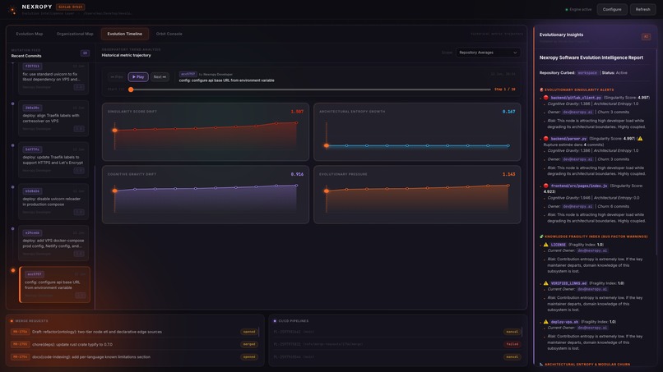Click the Nexropy logo icon

(x=12, y=9)
